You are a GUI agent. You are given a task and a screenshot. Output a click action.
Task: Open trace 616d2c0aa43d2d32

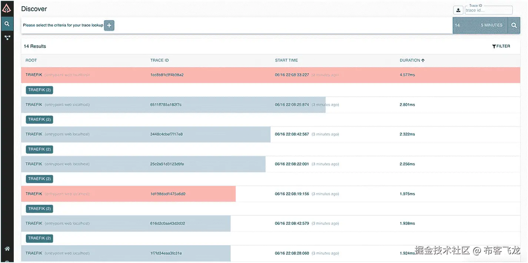click(x=270, y=223)
